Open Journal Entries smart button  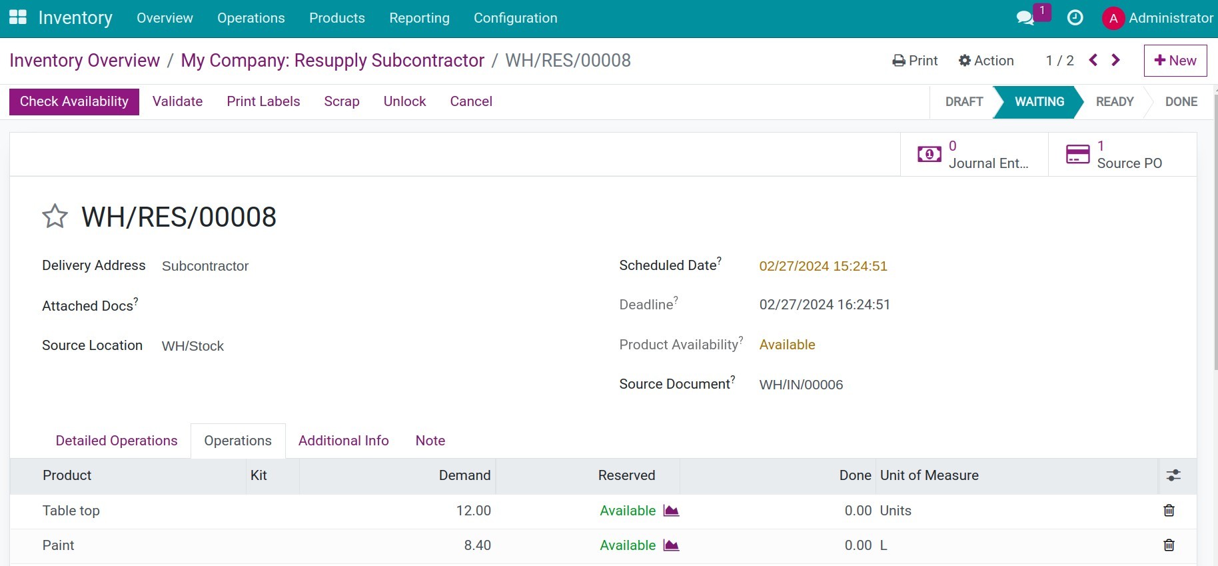(x=974, y=155)
